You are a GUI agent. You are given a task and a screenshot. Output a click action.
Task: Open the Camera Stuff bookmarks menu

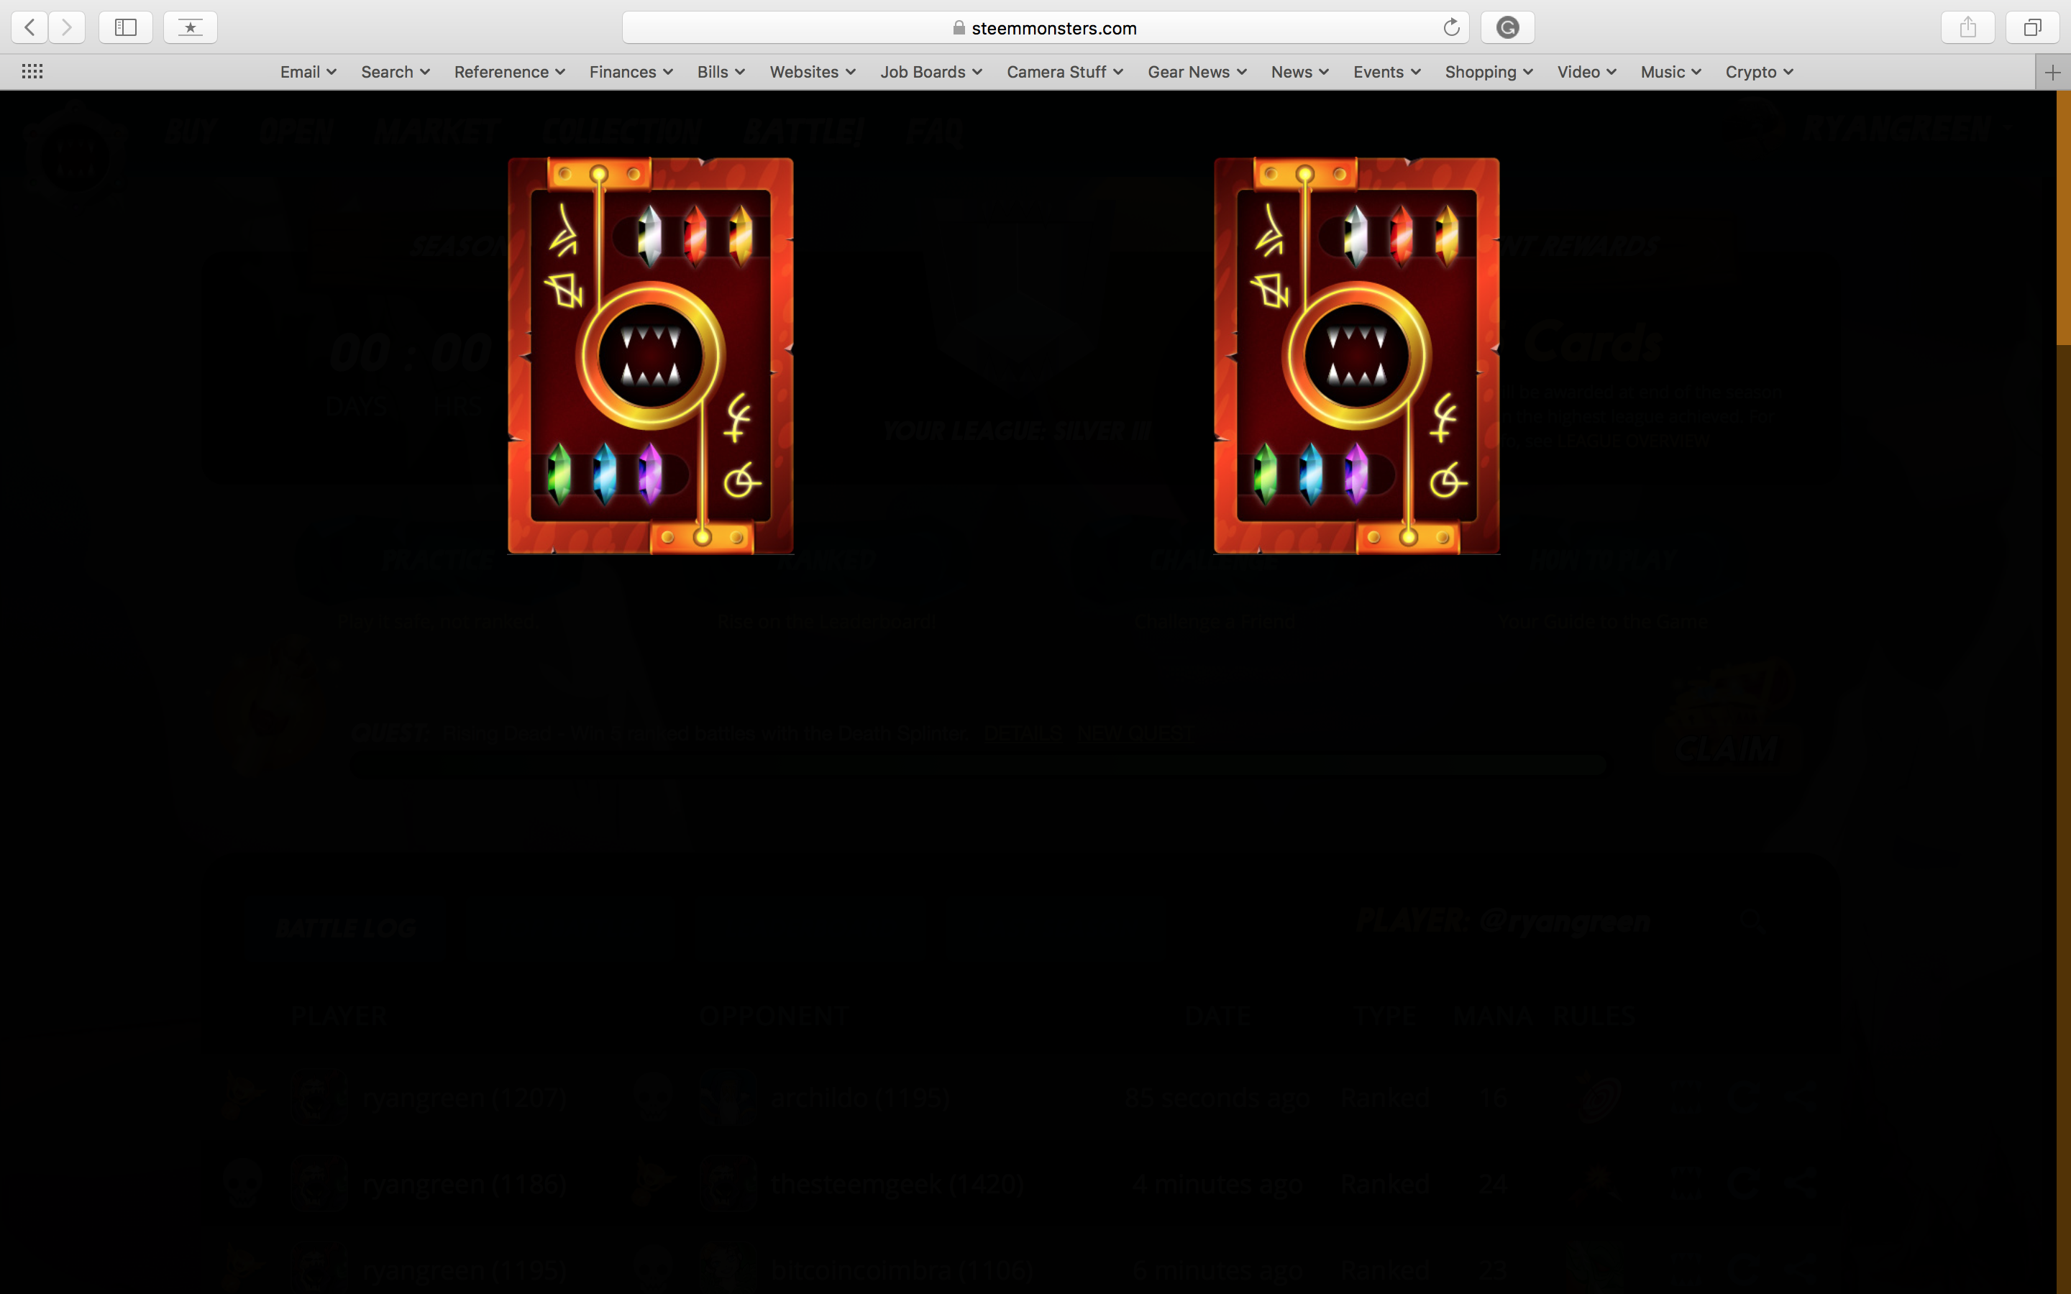coord(1064,72)
